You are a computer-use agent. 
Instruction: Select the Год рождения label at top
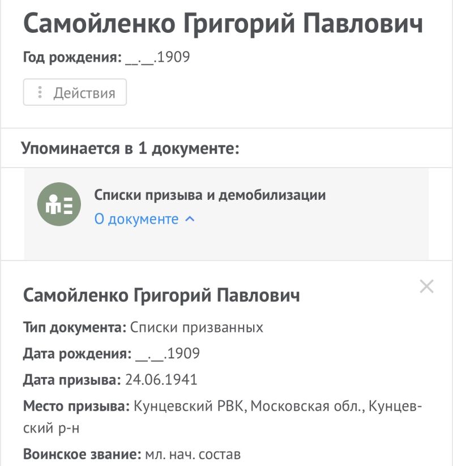[72, 57]
